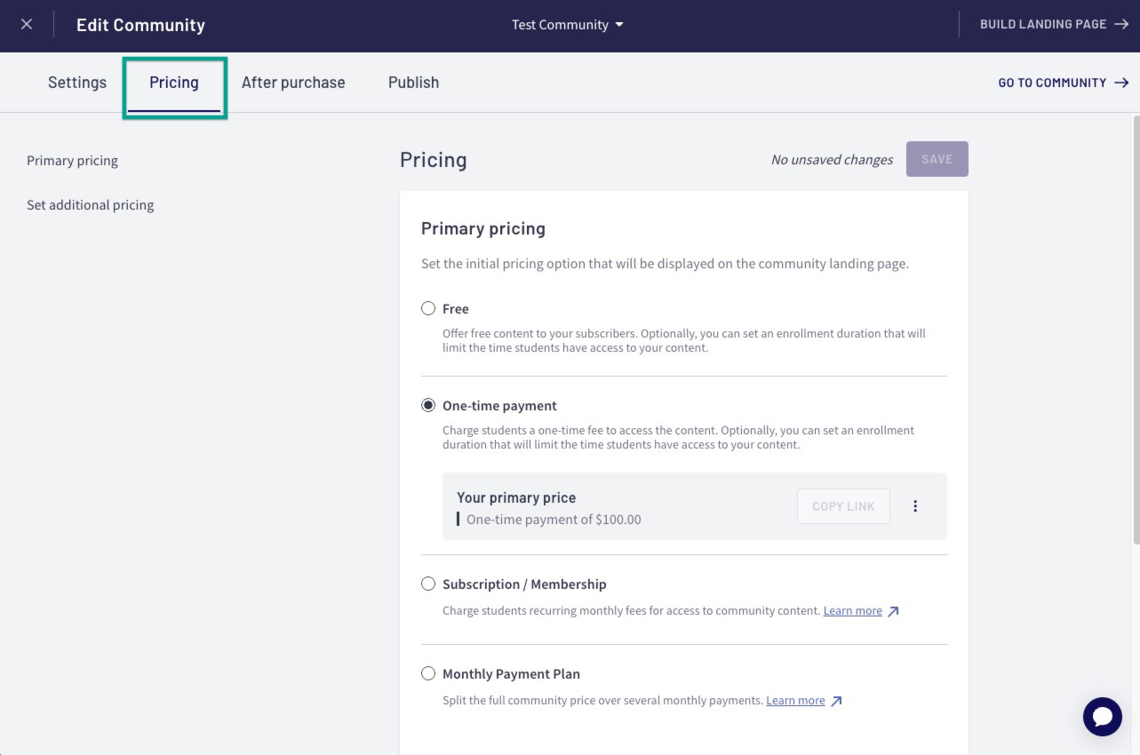Open the Learn more link for subscriptions
Screen dimensions: 1140x755
[852, 610]
